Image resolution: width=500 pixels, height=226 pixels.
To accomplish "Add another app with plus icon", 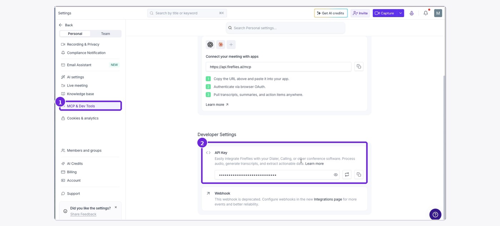I will click(x=231, y=45).
